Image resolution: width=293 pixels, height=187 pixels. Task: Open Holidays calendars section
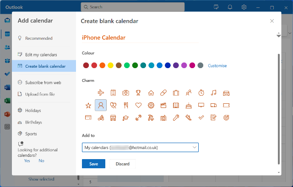pos(44,111)
